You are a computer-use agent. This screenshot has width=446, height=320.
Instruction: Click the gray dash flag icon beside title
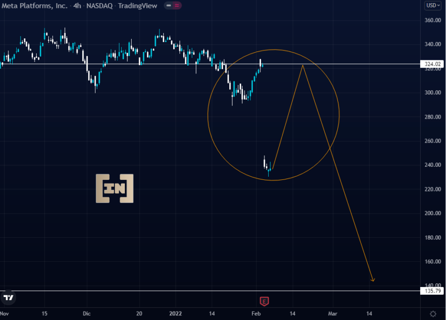168,5
